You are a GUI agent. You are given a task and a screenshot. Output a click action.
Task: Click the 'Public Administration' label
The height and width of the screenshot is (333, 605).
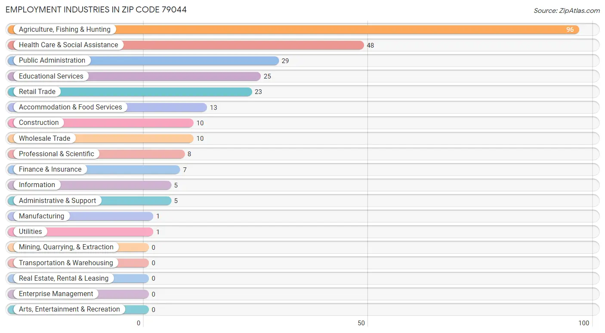52,61
